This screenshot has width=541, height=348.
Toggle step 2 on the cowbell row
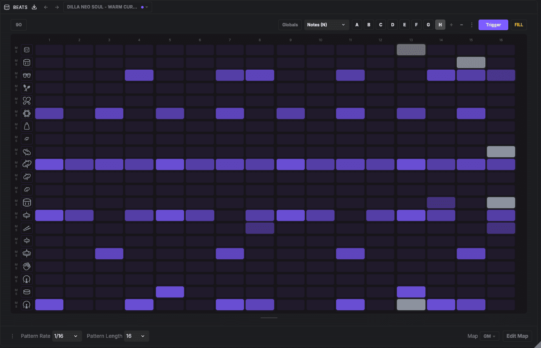coord(79,126)
